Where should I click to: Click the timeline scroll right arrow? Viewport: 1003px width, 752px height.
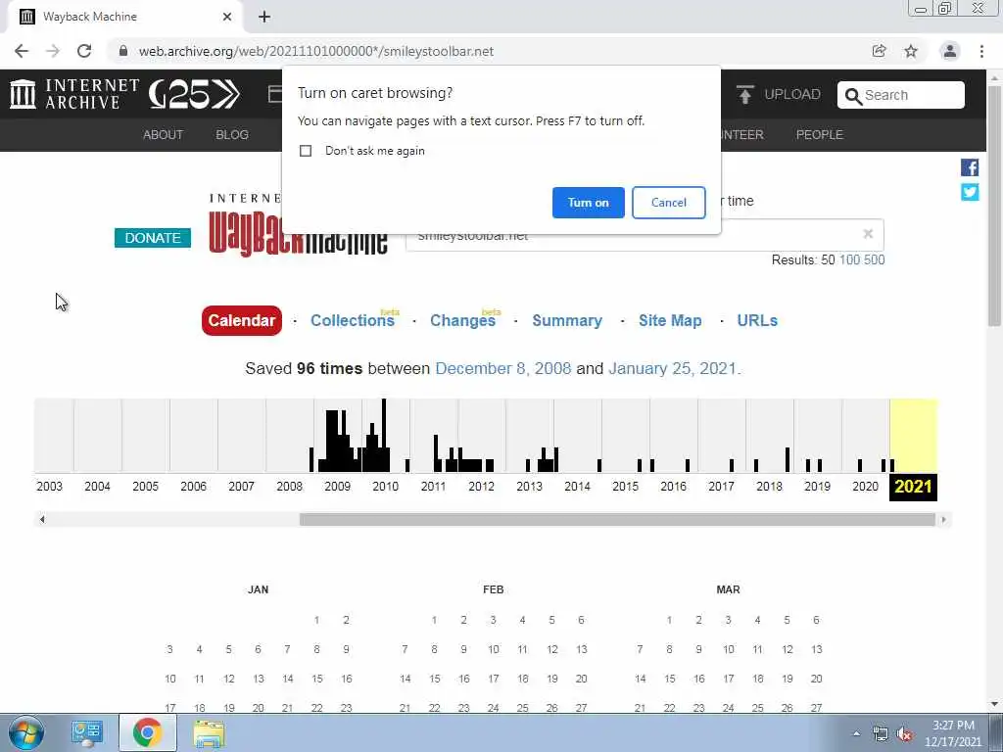click(x=943, y=520)
